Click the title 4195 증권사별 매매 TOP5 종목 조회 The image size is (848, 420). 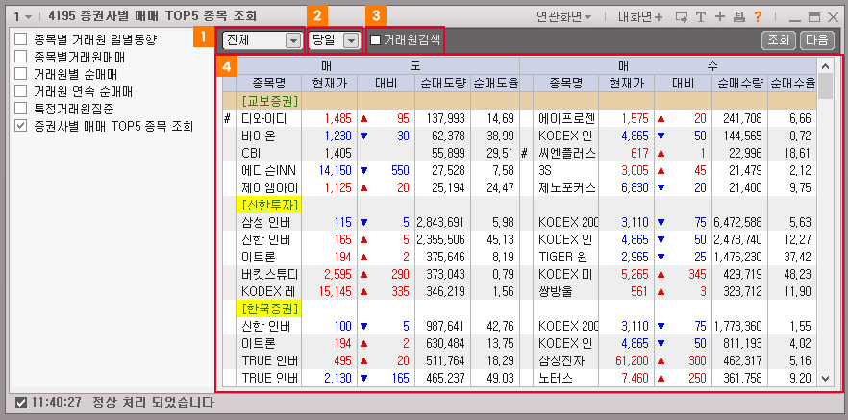[x=152, y=17]
